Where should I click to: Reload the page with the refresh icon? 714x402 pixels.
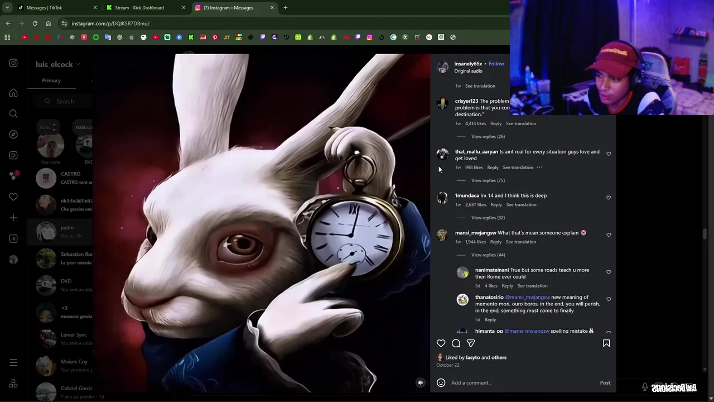[x=35, y=23]
